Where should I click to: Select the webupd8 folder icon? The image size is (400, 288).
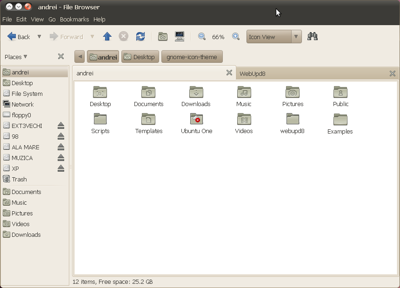[293, 119]
